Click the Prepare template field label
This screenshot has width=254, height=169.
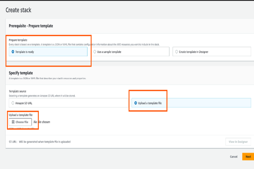(18, 40)
